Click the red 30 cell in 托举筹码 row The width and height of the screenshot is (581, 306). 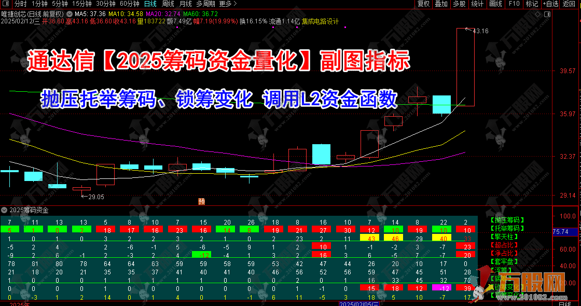tap(345, 230)
